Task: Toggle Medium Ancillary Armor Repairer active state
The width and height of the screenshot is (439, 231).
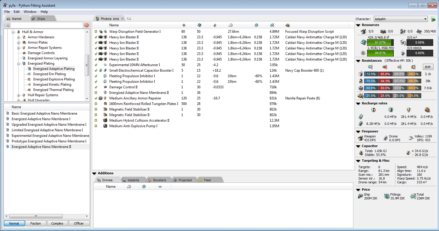Action: coord(96,98)
